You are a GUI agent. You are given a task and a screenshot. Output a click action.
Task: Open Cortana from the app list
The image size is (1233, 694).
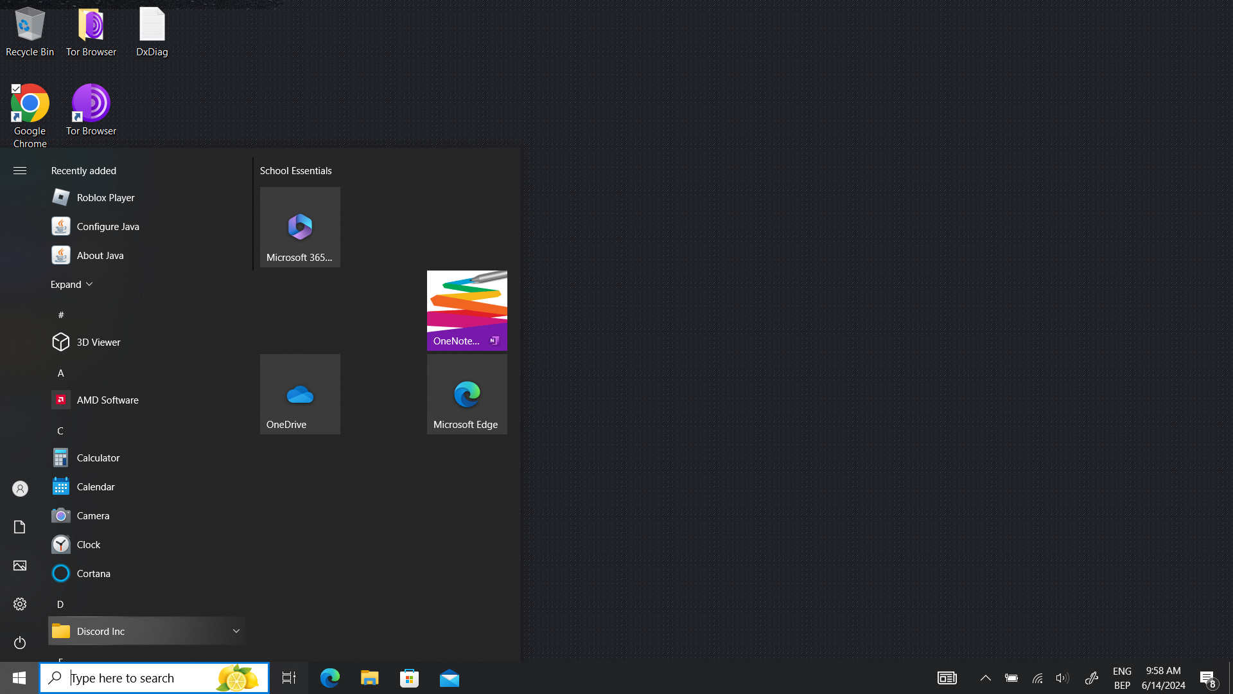(93, 574)
